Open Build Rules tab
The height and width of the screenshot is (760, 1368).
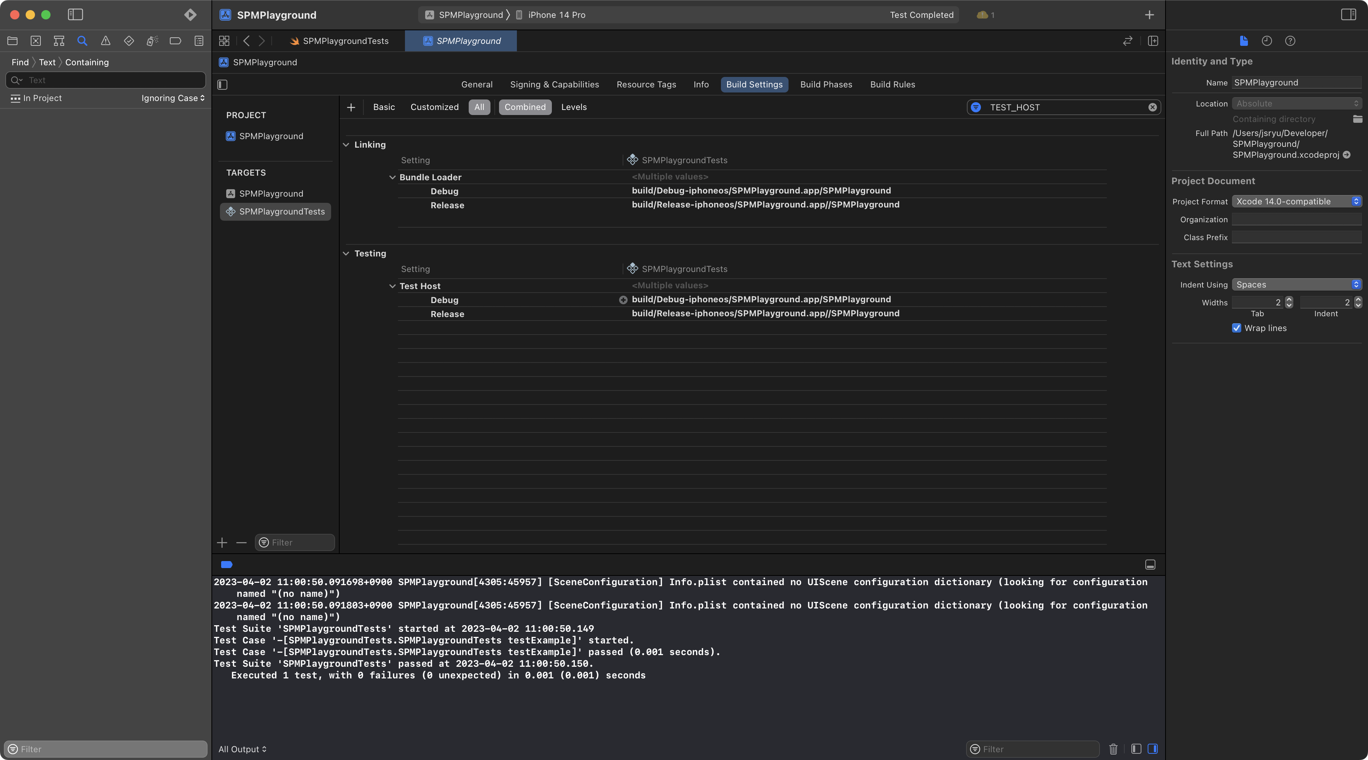pos(893,84)
